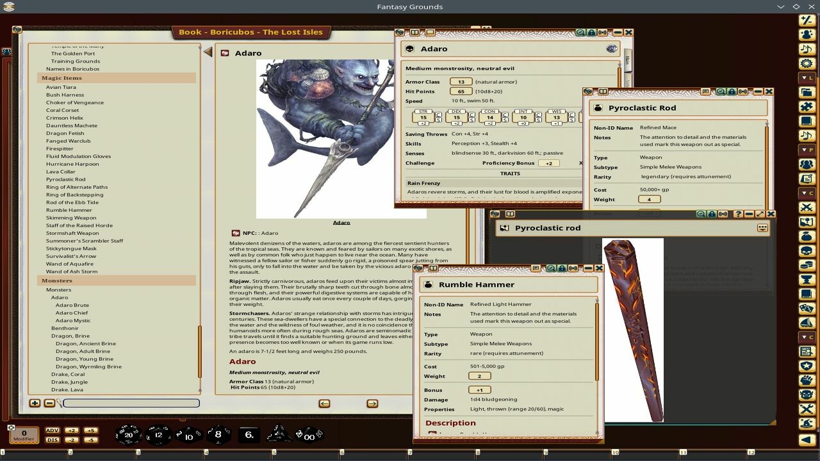
Task: Go to next book page arrow
Action: (x=372, y=403)
